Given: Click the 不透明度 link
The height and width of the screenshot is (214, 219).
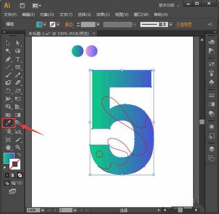Looking at the screenshot, I should coord(184,24).
